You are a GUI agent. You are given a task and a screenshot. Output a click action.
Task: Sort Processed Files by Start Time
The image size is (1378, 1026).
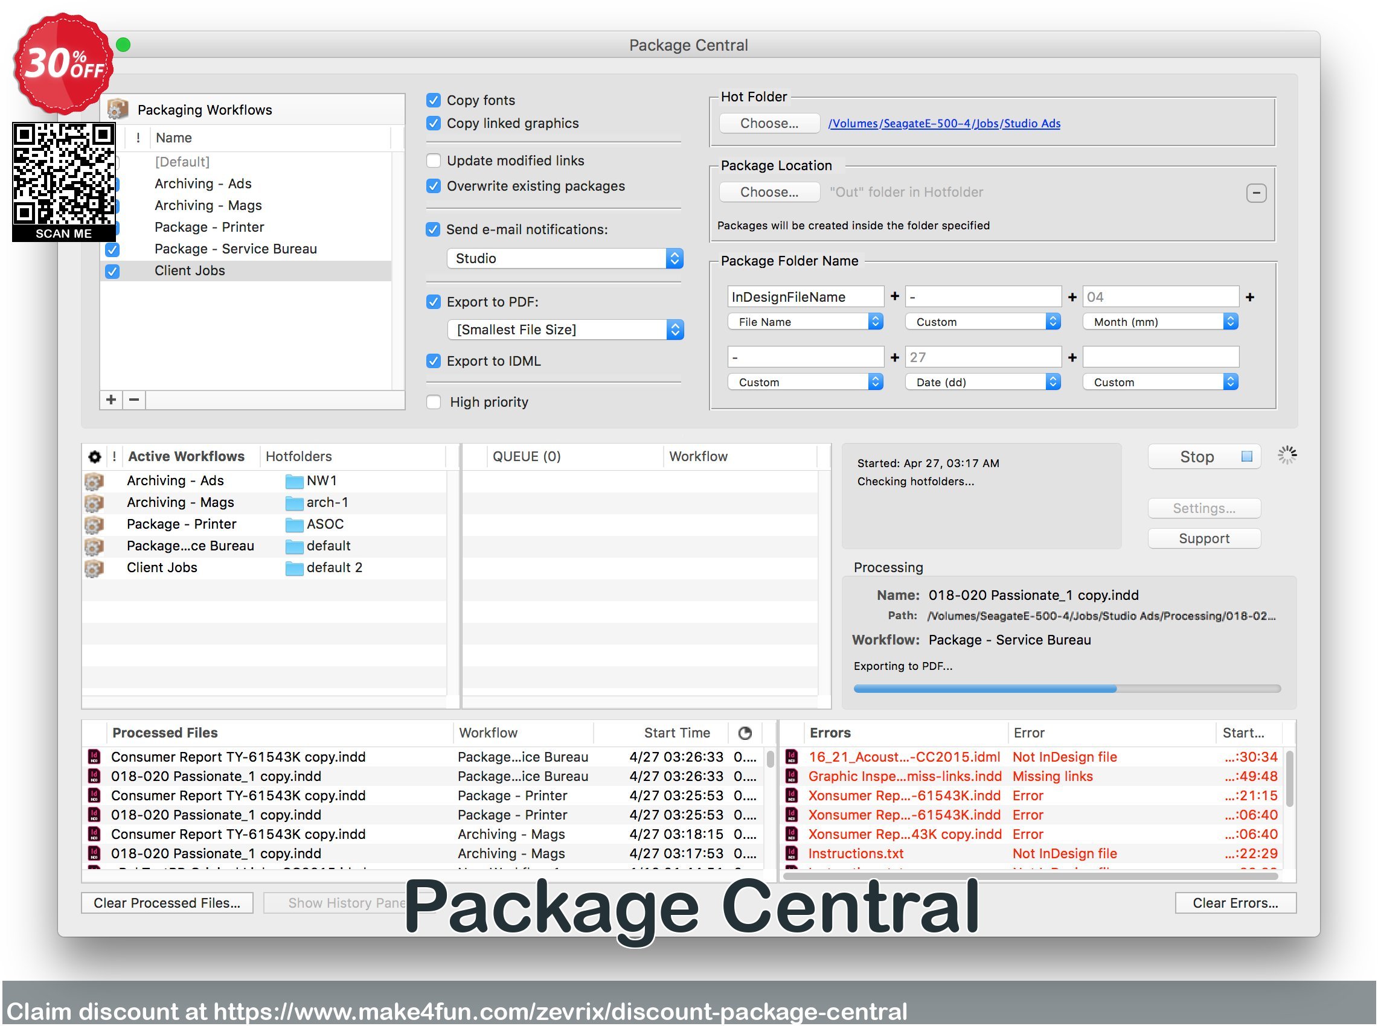(x=662, y=733)
